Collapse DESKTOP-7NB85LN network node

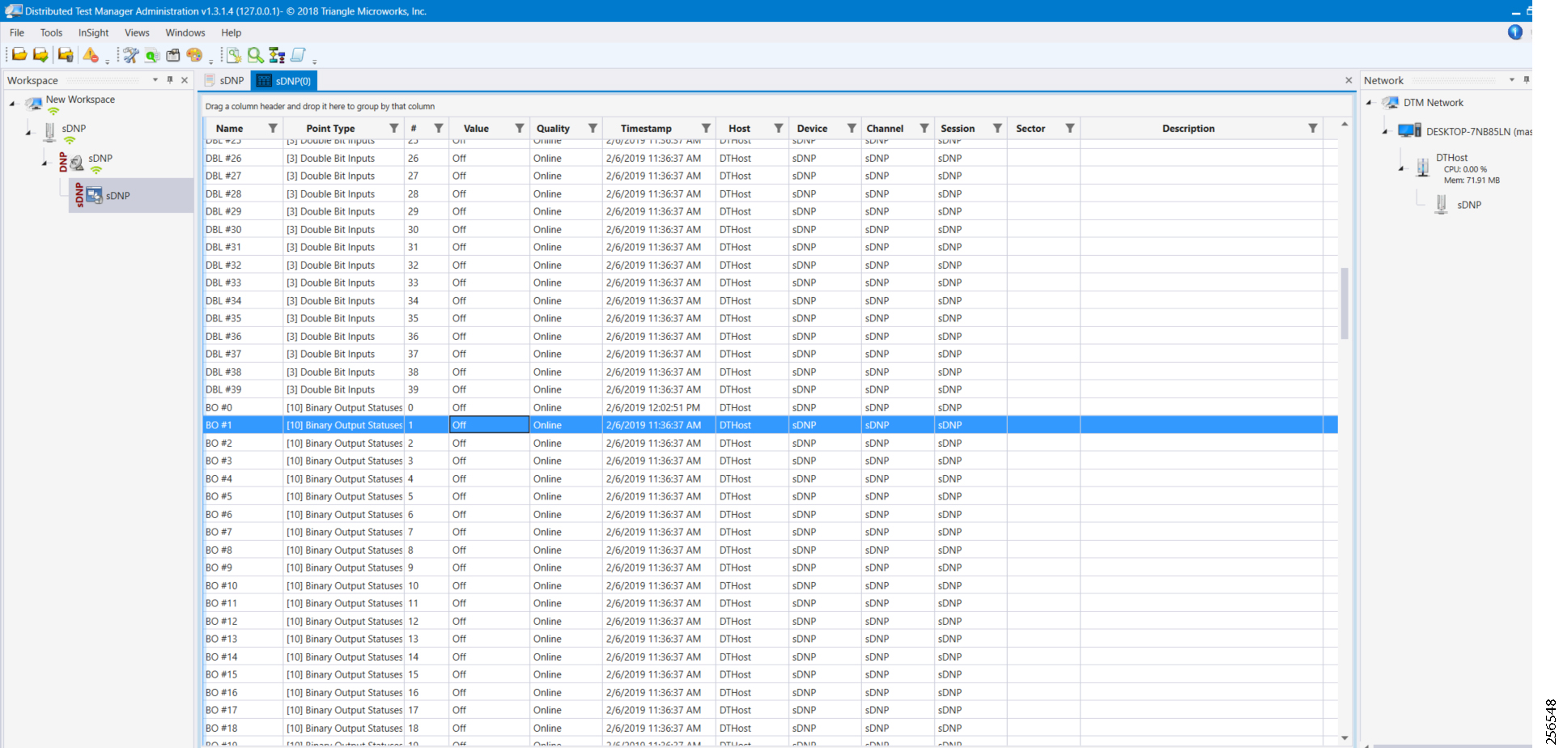pos(1385,131)
